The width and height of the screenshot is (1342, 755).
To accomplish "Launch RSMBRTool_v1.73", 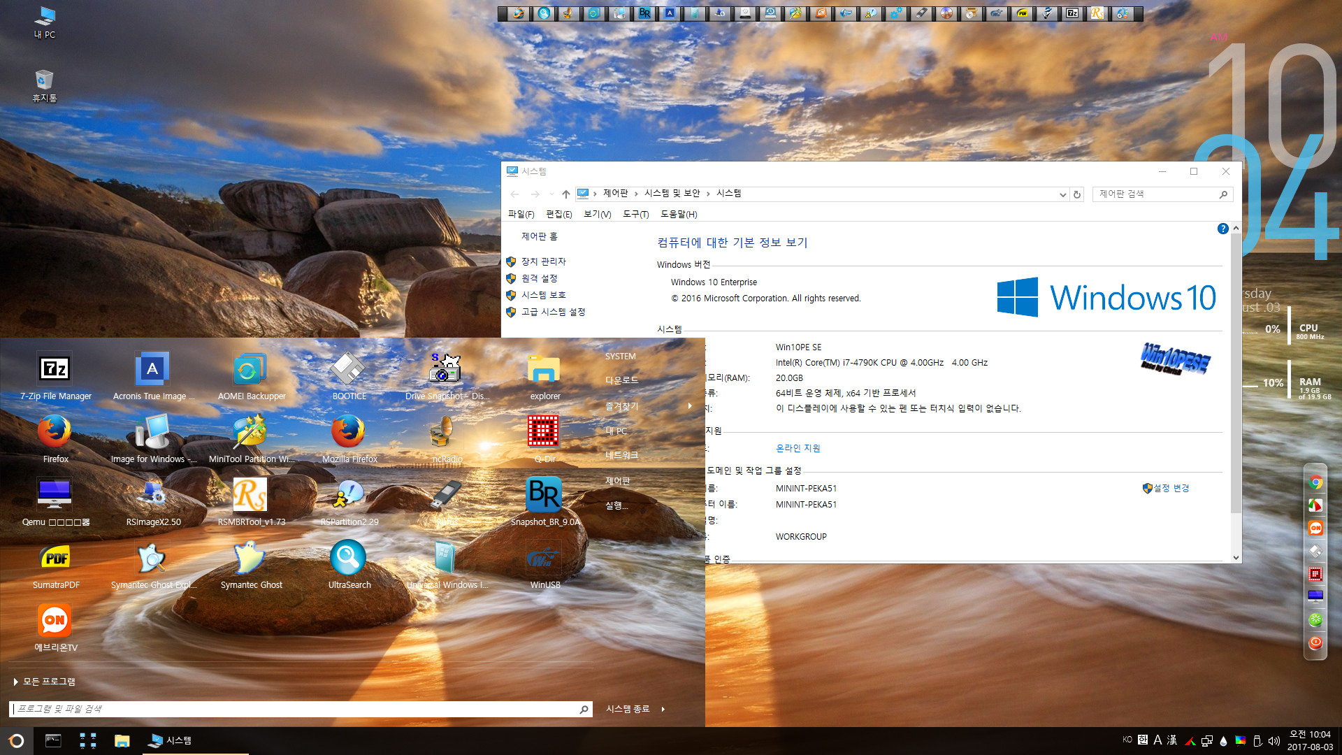I will pos(251,503).
